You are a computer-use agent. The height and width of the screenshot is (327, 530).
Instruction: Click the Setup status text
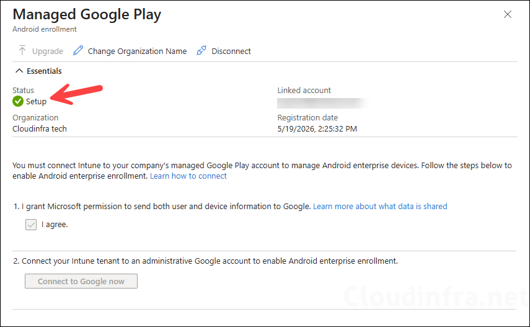(36, 102)
